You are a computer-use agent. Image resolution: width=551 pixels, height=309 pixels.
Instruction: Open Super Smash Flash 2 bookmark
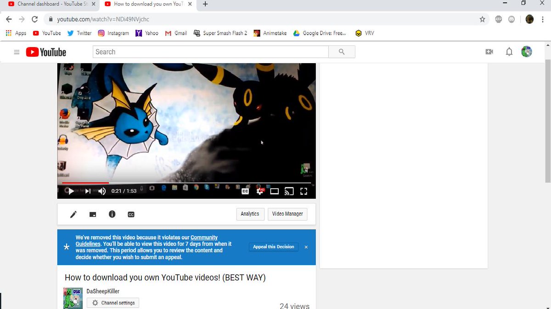[220, 33]
